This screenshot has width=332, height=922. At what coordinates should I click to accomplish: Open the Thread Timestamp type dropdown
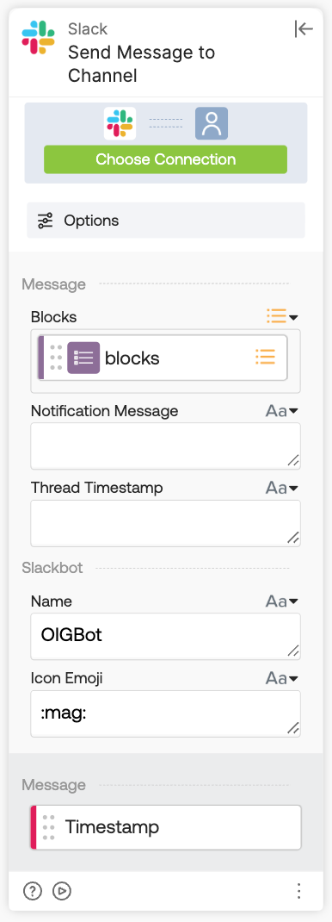[x=282, y=488]
